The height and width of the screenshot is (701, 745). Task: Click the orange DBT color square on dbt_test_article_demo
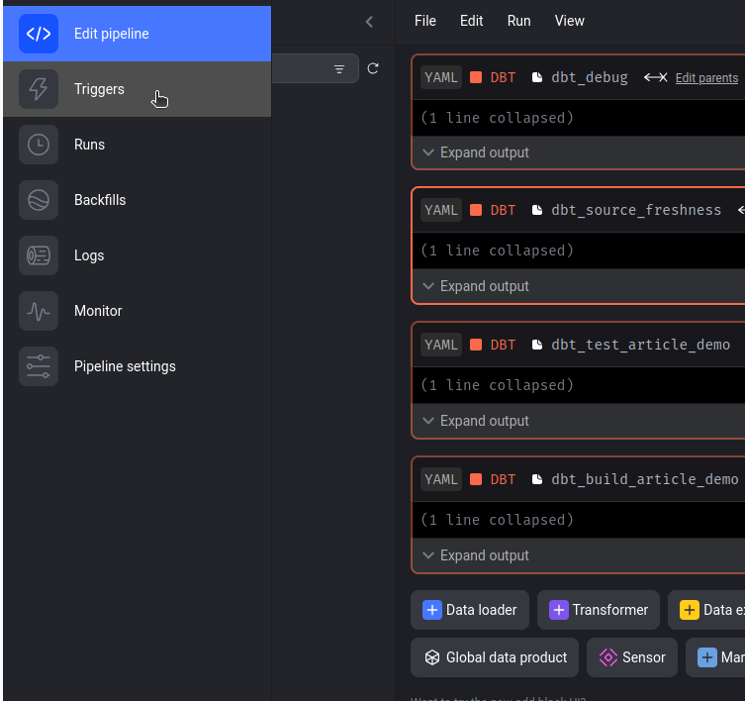(476, 345)
